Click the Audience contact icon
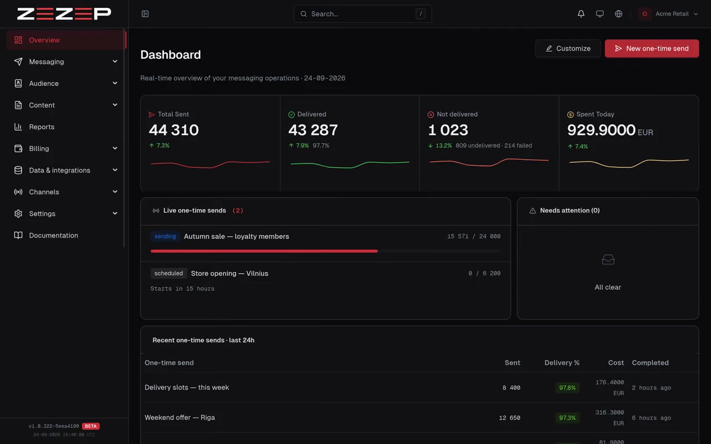Image resolution: width=711 pixels, height=444 pixels. click(18, 83)
